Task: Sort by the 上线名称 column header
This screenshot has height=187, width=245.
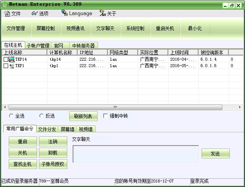Action: coord(24,52)
